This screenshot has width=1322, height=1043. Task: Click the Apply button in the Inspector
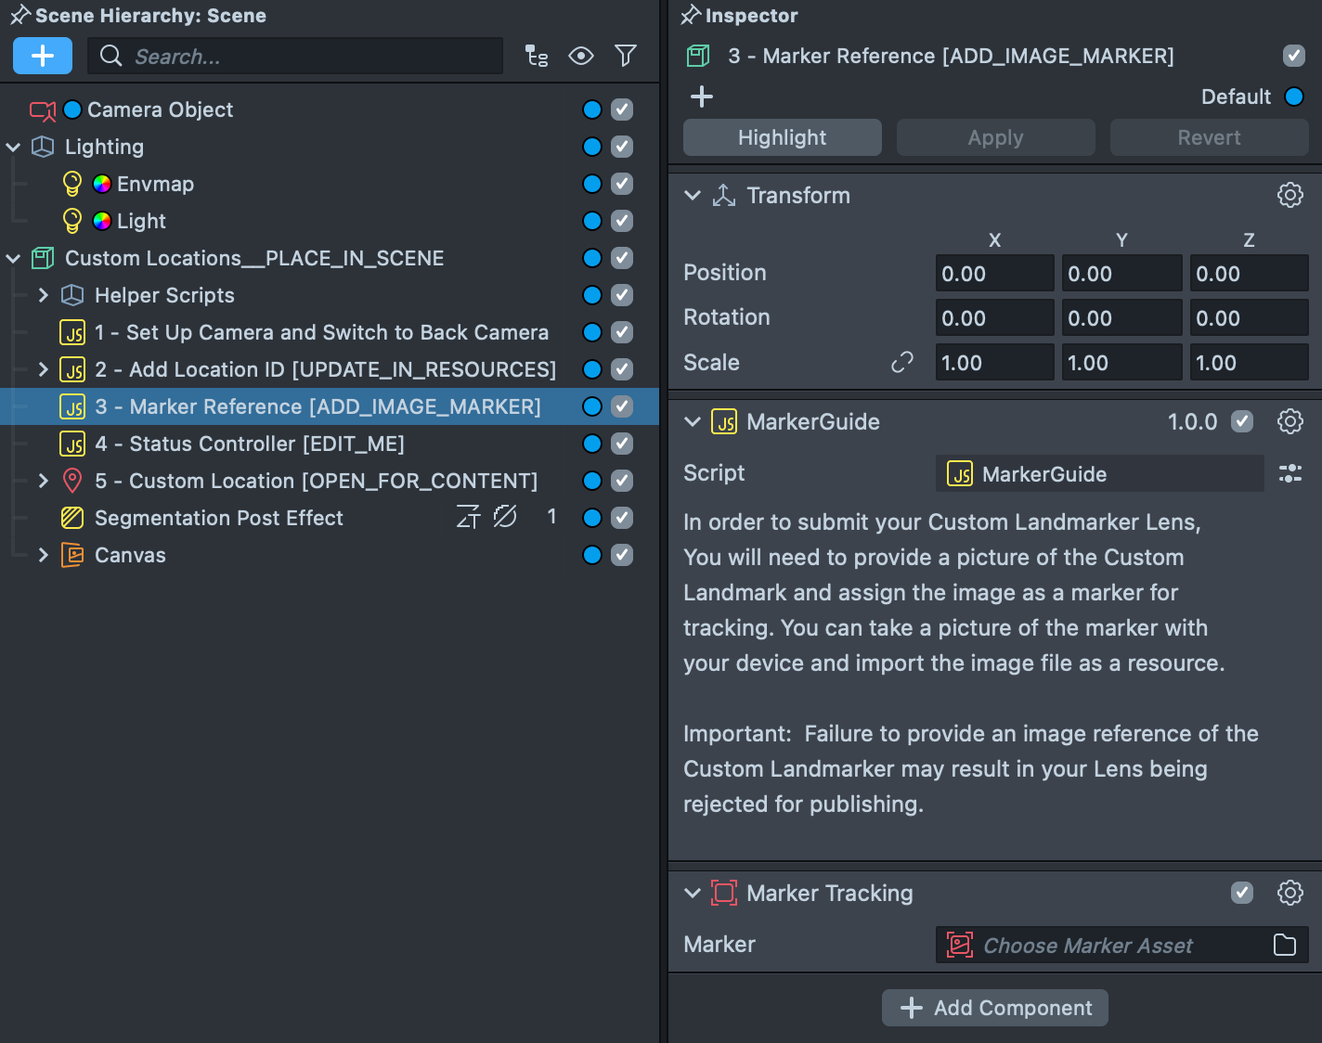[995, 137]
